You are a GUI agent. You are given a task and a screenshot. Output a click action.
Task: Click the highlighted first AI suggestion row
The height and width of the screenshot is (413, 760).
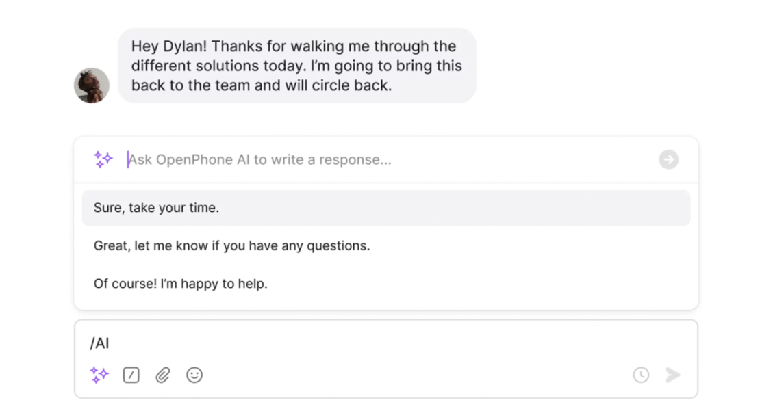coord(385,207)
